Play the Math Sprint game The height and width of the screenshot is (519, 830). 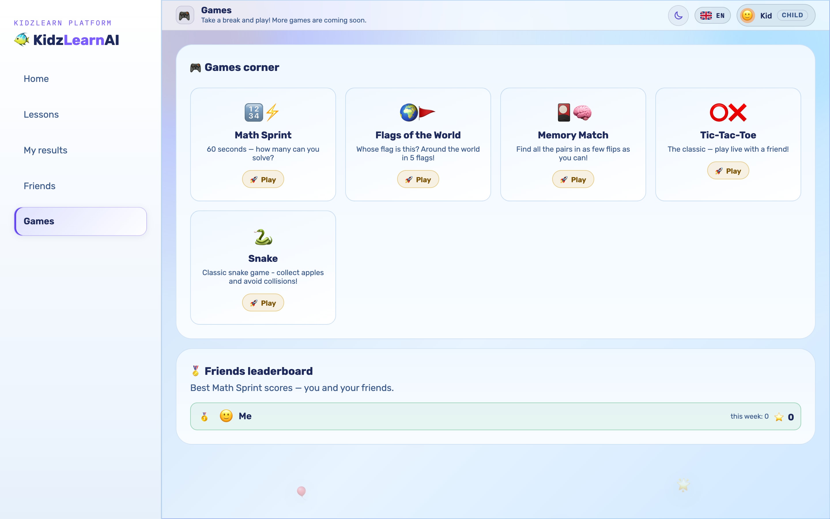click(263, 179)
